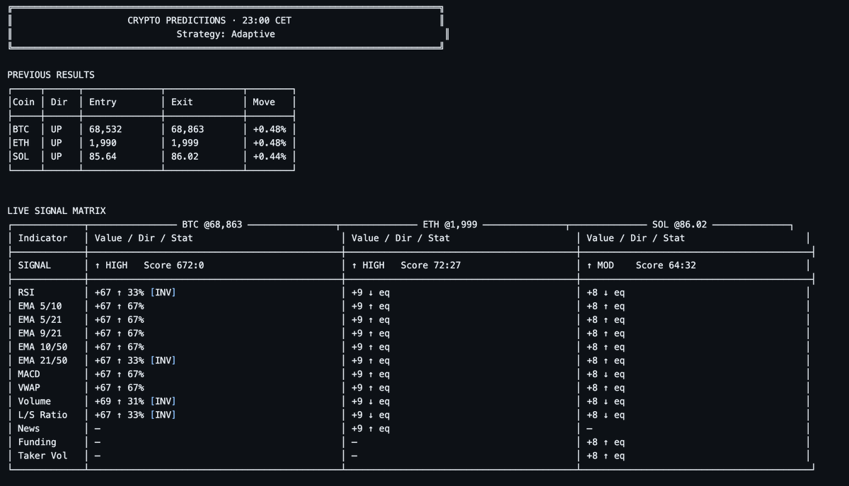849x486 pixels.
Task: Click the "EMA 21/50" indicator label
Action: coord(42,360)
